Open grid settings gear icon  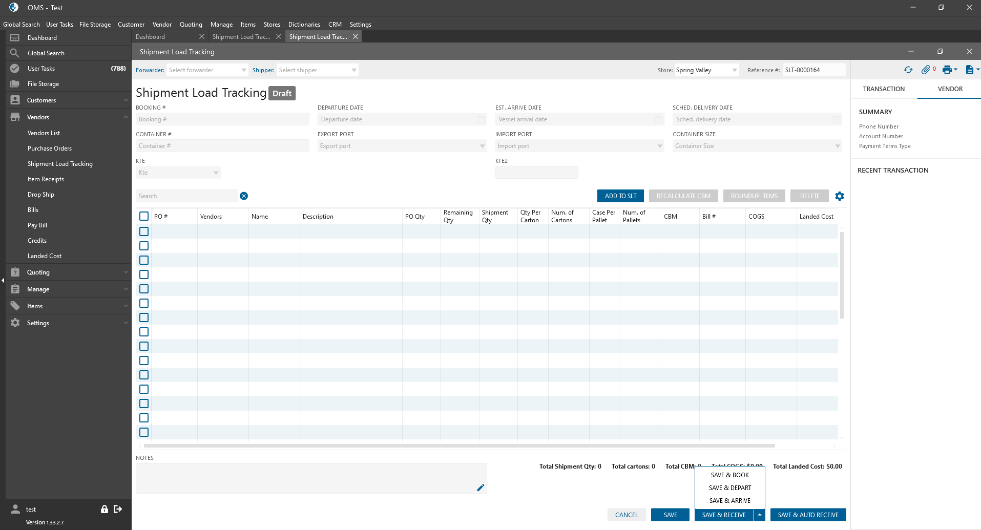pos(839,196)
